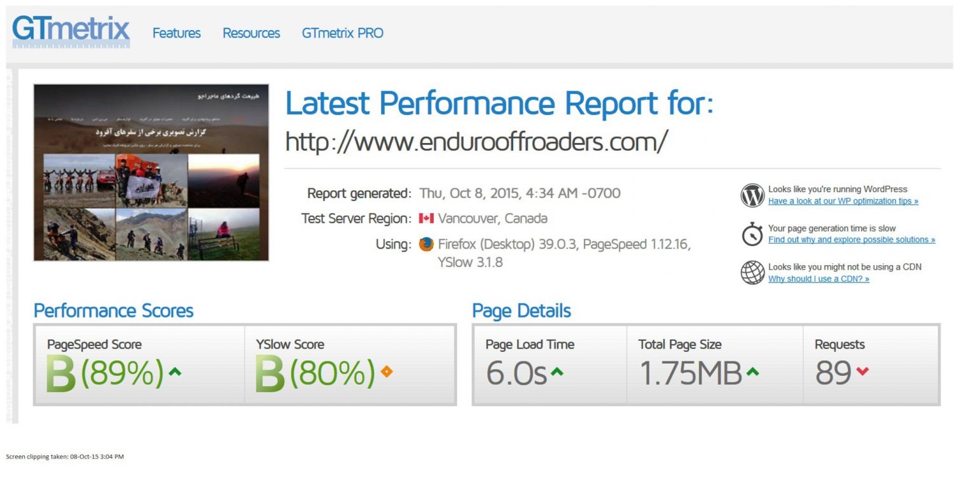The height and width of the screenshot is (477, 954).
Task: Click the green arrow beside PageSpeed score
Action: tap(175, 372)
